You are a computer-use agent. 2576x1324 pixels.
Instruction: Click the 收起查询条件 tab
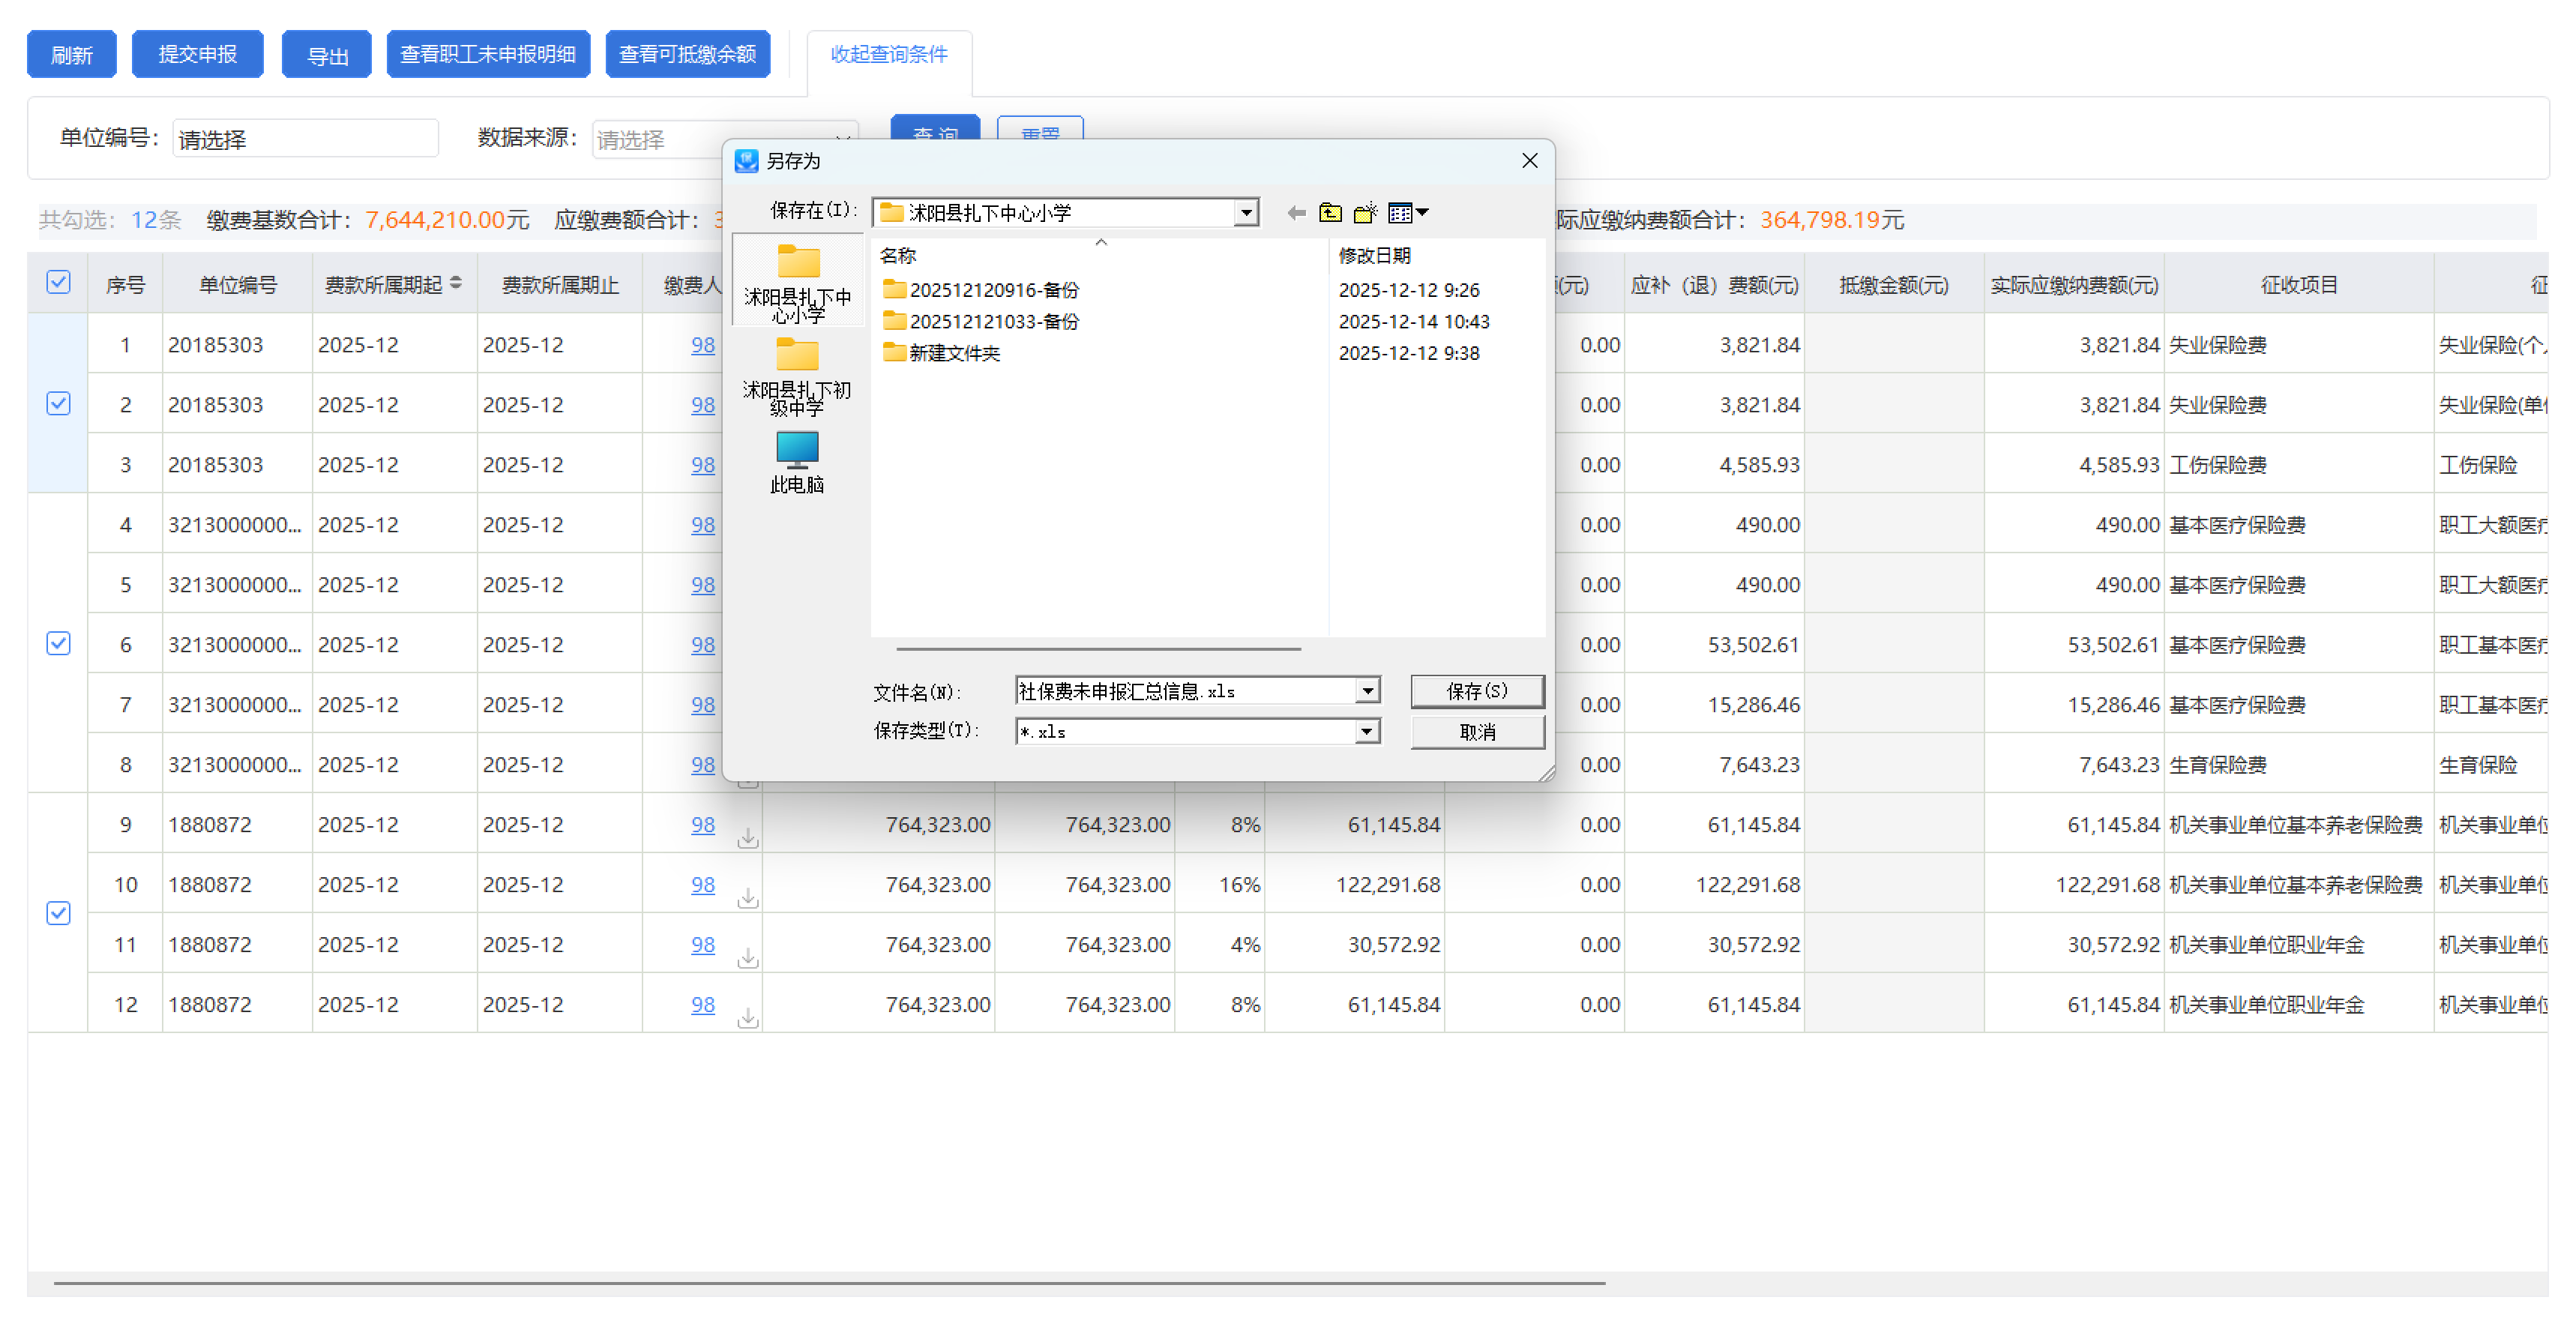pos(888,54)
